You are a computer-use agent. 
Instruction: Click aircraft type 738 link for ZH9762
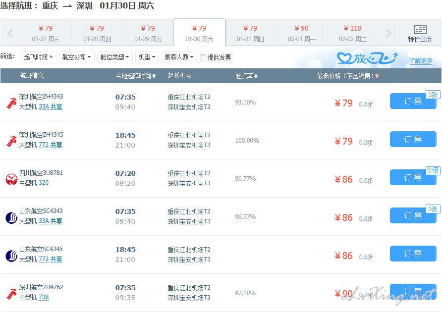[44, 297]
